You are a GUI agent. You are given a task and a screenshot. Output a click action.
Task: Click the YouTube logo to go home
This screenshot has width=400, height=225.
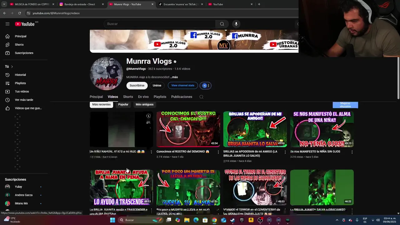tap(25, 24)
